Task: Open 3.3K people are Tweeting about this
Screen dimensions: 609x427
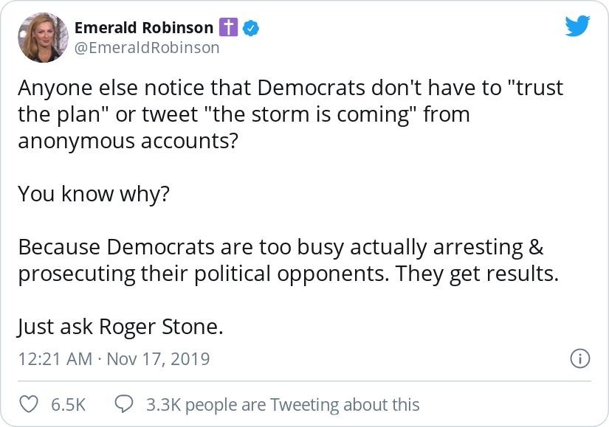Action: pyautogui.click(x=283, y=405)
